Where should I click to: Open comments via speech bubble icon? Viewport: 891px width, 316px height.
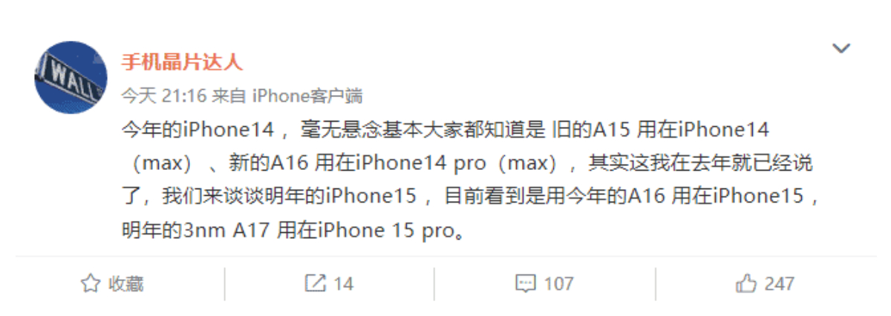point(525,283)
